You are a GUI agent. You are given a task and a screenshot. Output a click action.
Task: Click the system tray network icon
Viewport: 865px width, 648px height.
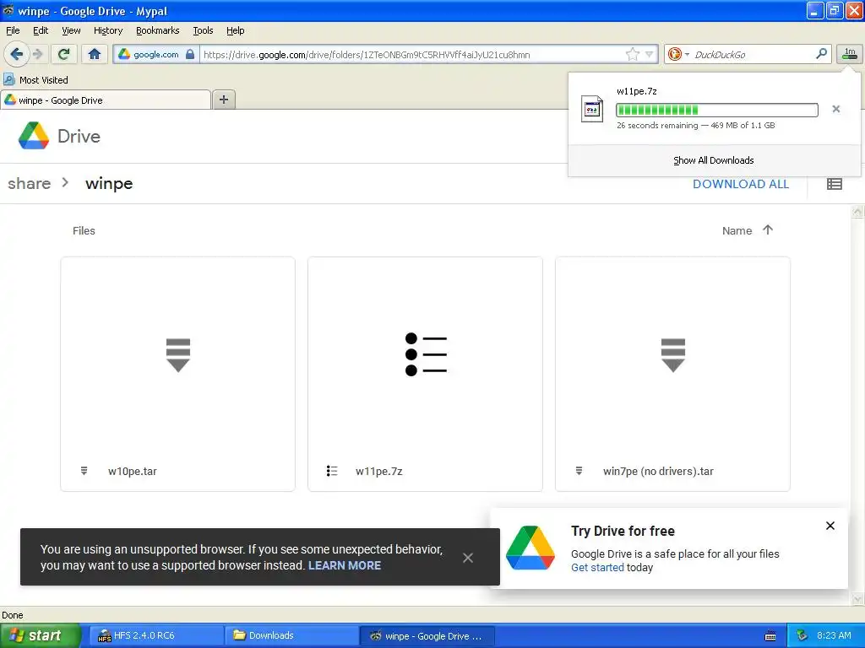coord(802,635)
